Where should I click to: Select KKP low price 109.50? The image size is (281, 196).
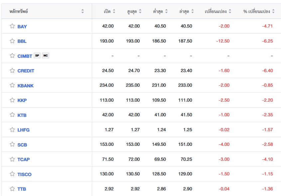159,100
